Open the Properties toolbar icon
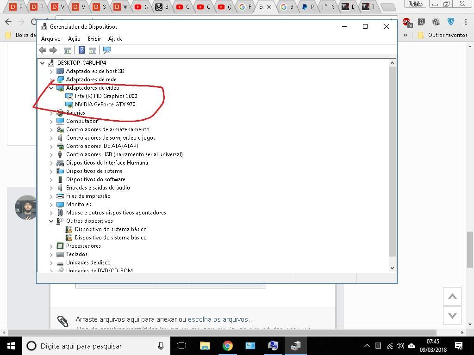Image resolution: width=474 pixels, height=355 pixels. [x=68, y=50]
